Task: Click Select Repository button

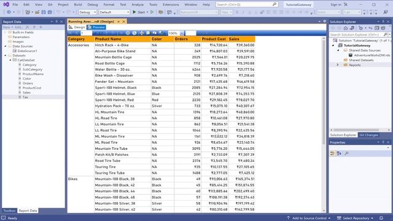Action: (355, 218)
